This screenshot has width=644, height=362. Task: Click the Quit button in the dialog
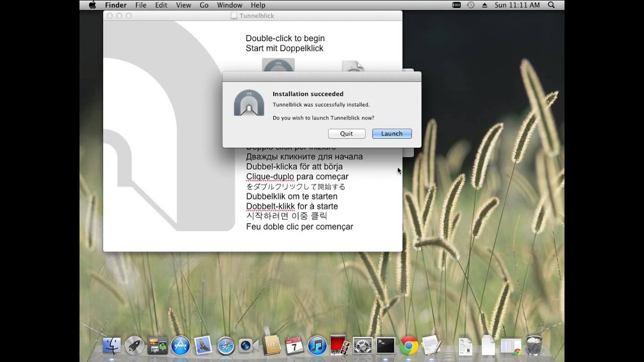click(x=347, y=134)
